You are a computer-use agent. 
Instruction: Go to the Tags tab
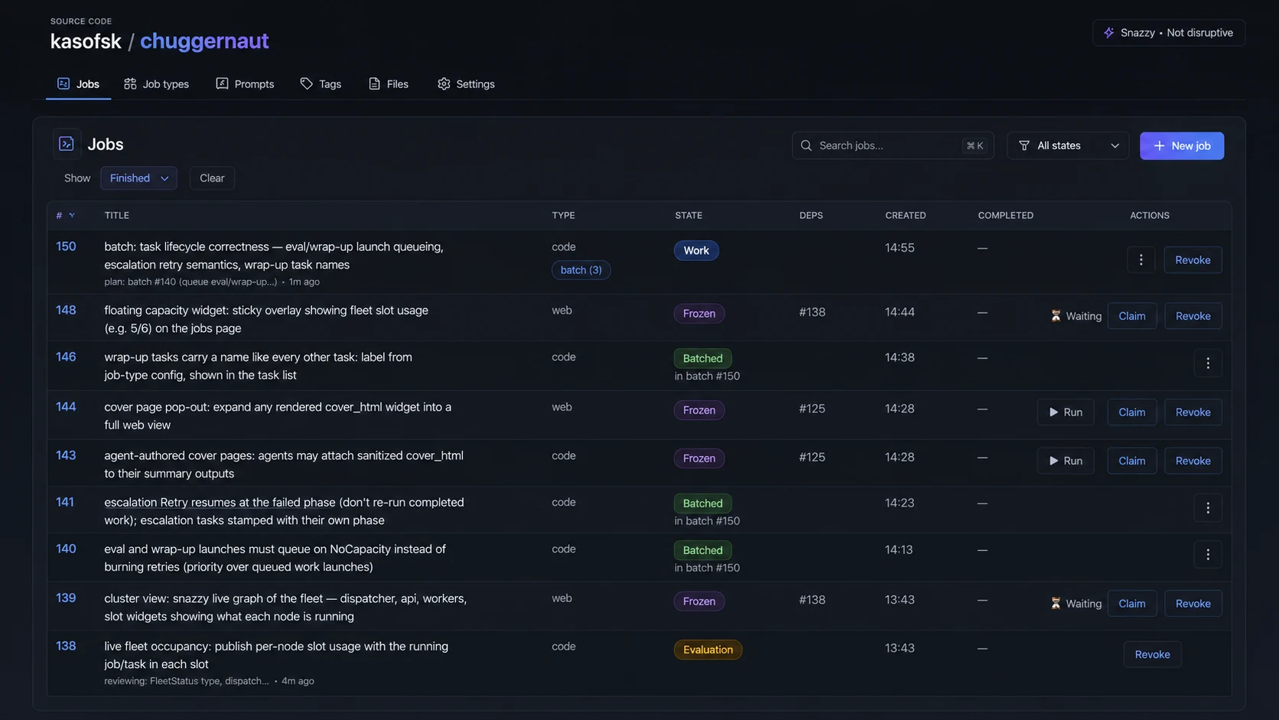321,83
